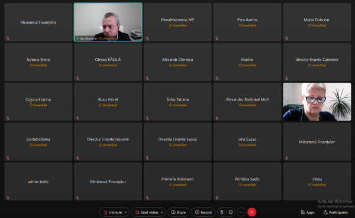This screenshot has height=218, width=355.
Task: Open the Share content button
Action: tap(179, 212)
